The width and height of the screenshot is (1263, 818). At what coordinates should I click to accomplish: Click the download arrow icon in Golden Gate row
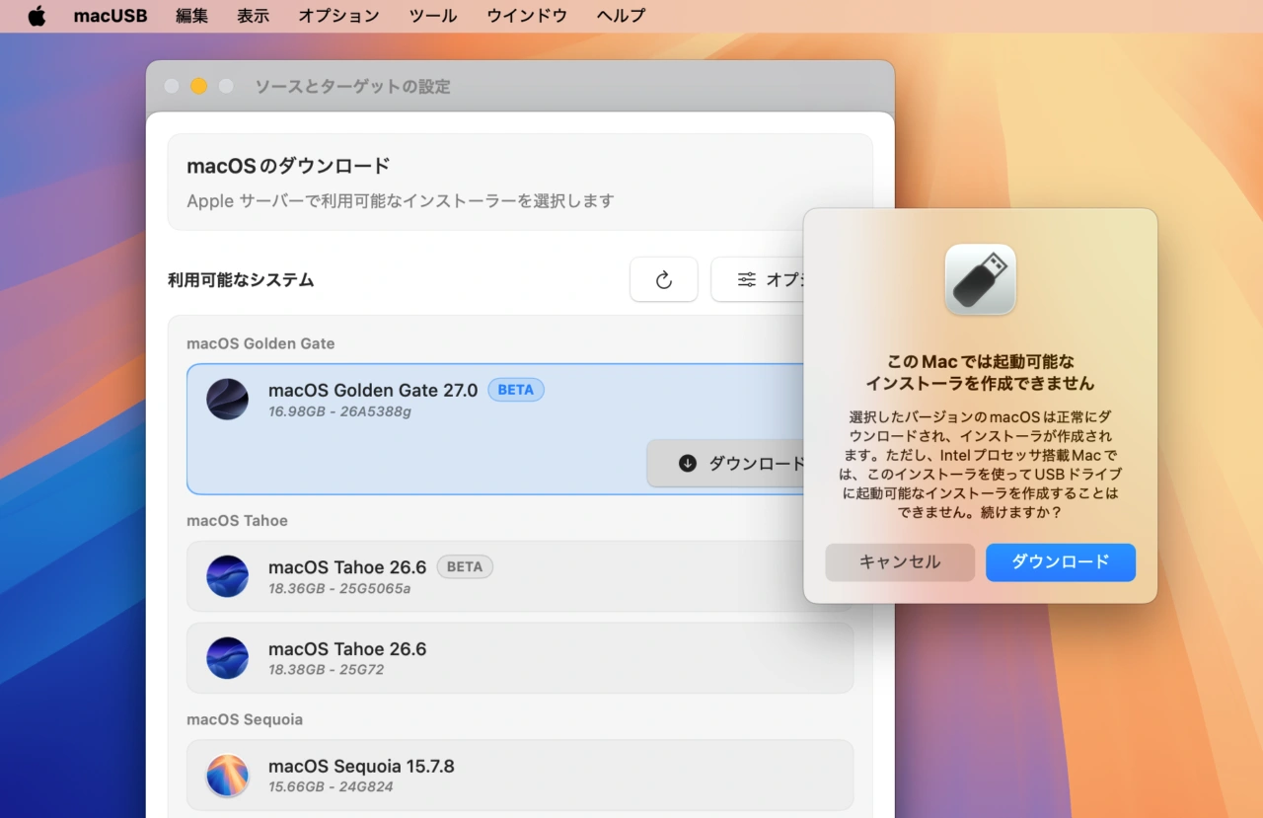click(x=688, y=464)
